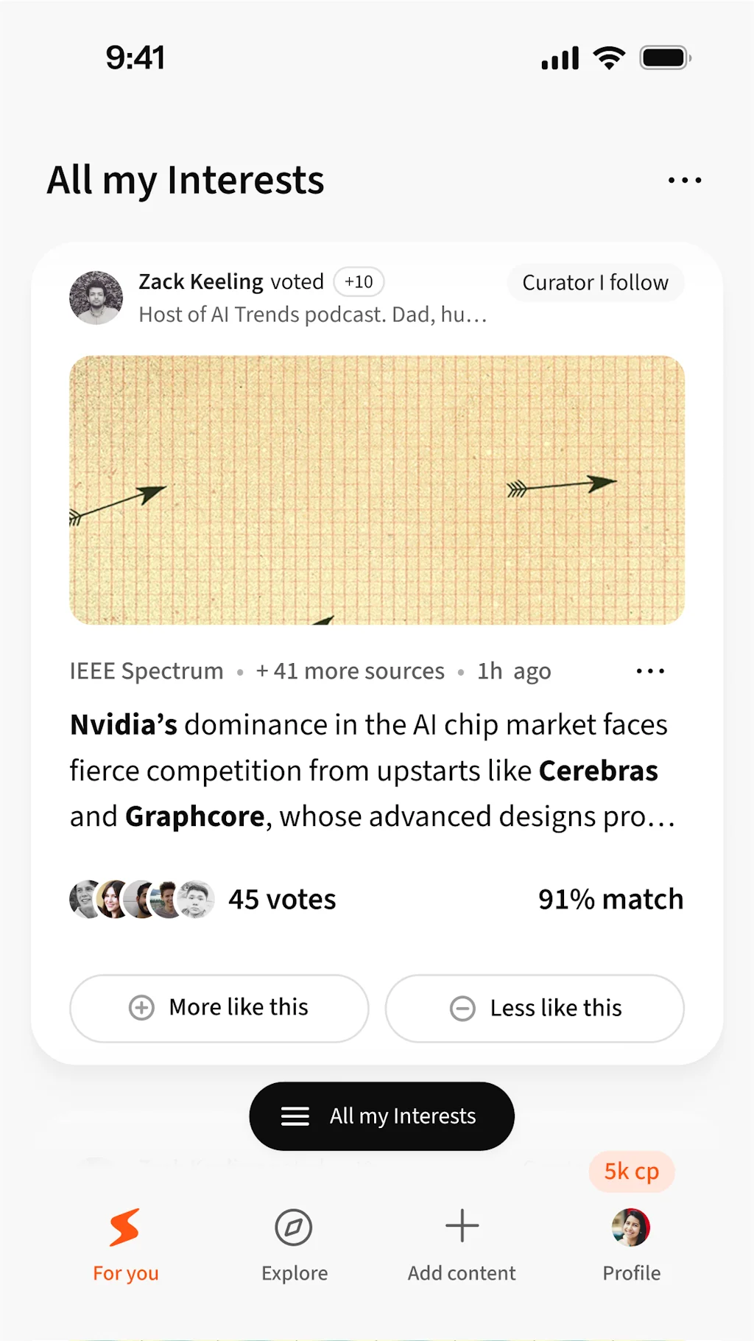This screenshot has width=754, height=1341.
Task: Click the voter avatars stack
Action: pos(142,899)
